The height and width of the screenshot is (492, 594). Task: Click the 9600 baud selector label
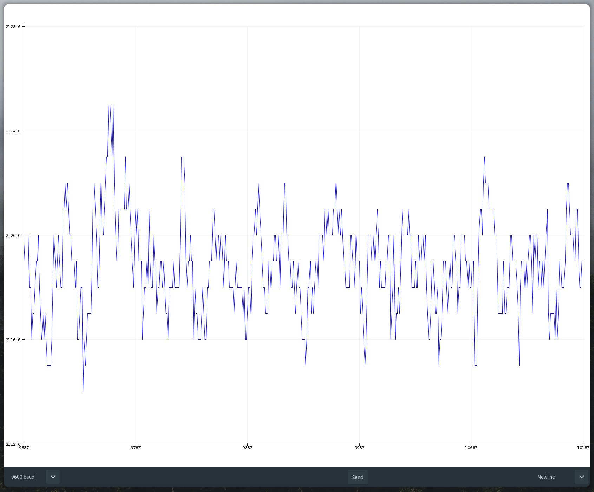coord(23,477)
